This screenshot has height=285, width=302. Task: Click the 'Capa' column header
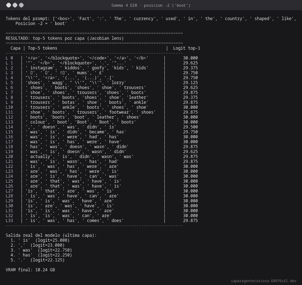pyautogui.click(x=15, y=48)
